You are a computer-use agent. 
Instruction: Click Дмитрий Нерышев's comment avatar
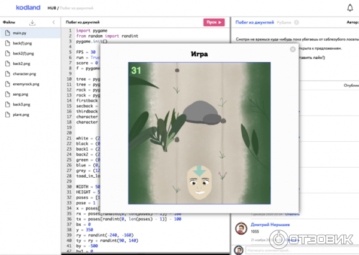[x=241, y=229]
